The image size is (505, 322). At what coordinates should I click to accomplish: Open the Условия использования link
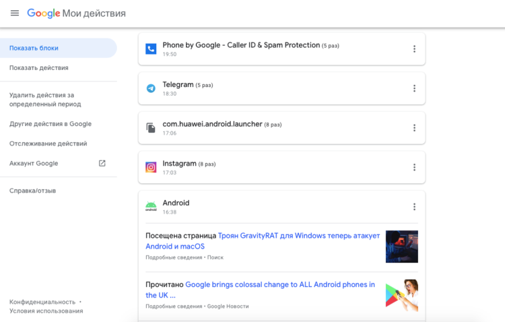[x=46, y=311]
